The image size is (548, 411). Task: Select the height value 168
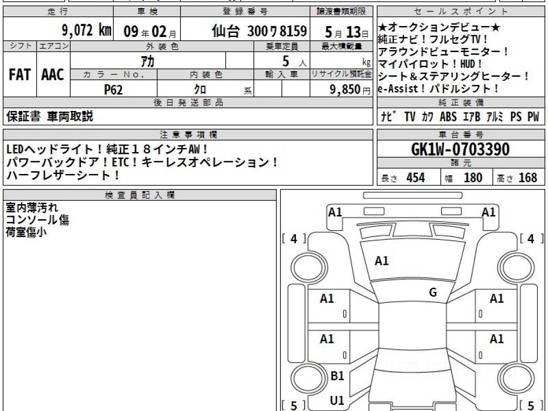(528, 178)
